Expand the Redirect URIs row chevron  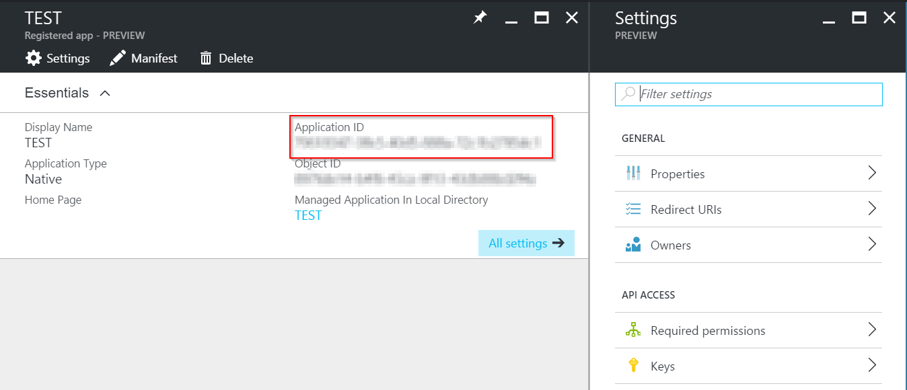873,208
